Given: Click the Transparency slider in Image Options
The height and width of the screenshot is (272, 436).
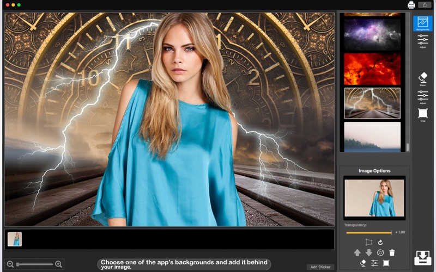Looking at the screenshot, I should 369,233.
